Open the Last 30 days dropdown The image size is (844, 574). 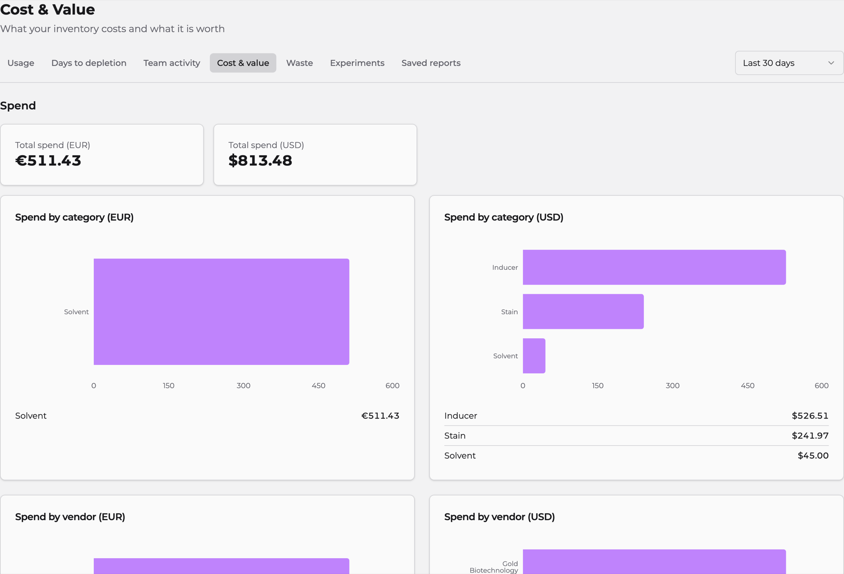coord(789,63)
